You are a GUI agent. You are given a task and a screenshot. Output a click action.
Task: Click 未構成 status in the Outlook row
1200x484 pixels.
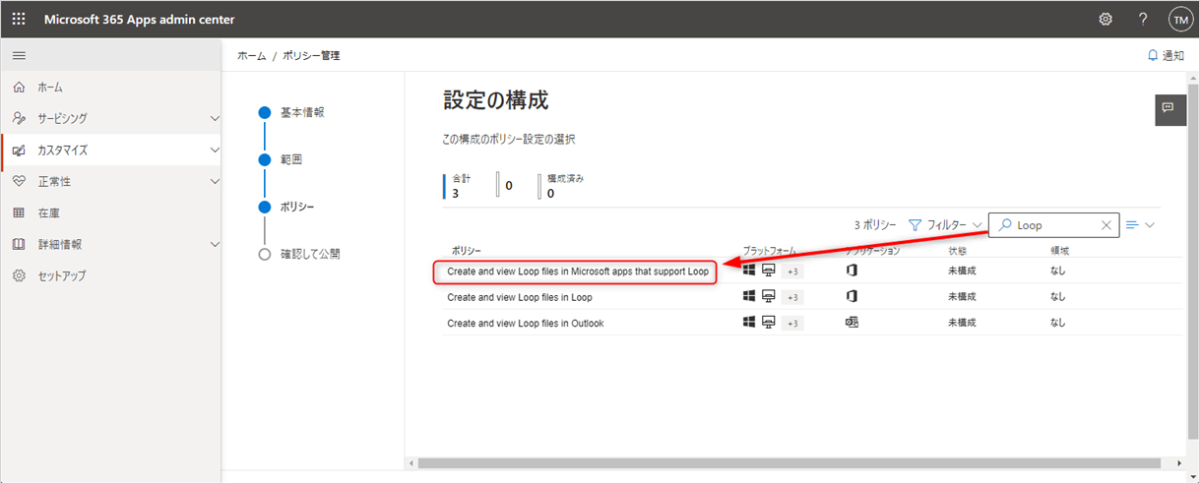click(962, 323)
